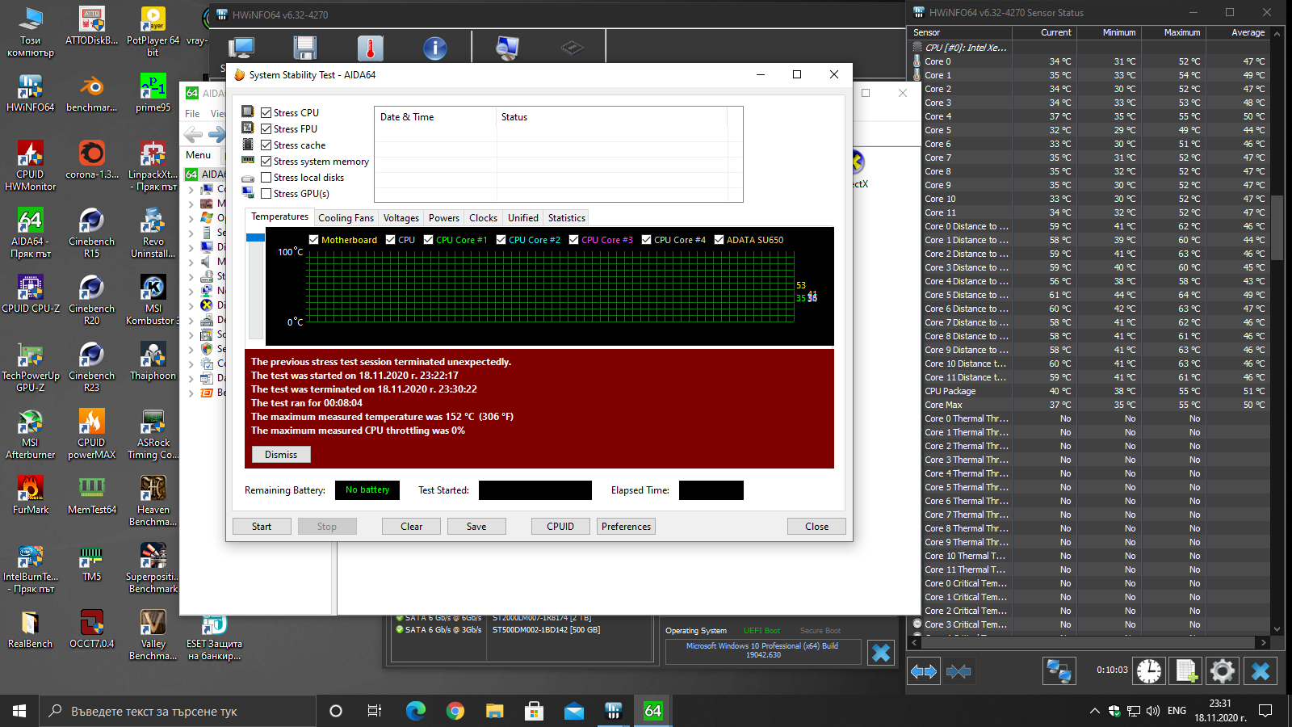This screenshot has width=1292, height=727.
Task: Click the Save button in stability test
Action: (x=476, y=527)
